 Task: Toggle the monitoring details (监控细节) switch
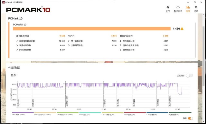click(x=189, y=76)
